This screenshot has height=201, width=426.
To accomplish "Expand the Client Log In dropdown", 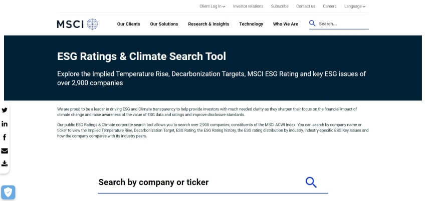I will coord(212,6).
